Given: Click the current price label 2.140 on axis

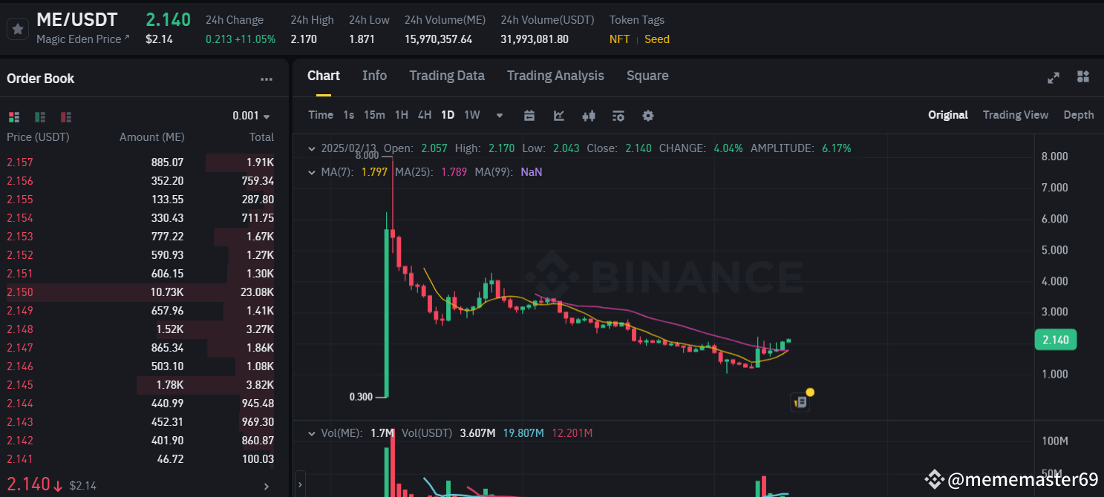Looking at the screenshot, I should coord(1055,340).
